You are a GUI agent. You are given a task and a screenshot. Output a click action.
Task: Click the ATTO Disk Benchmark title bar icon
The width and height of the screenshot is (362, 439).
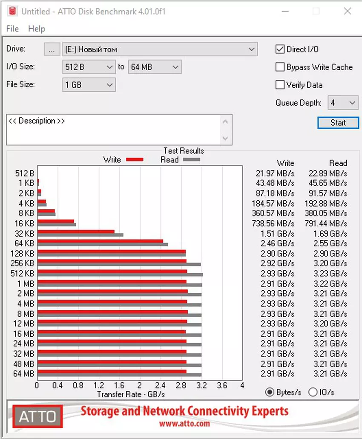point(11,12)
